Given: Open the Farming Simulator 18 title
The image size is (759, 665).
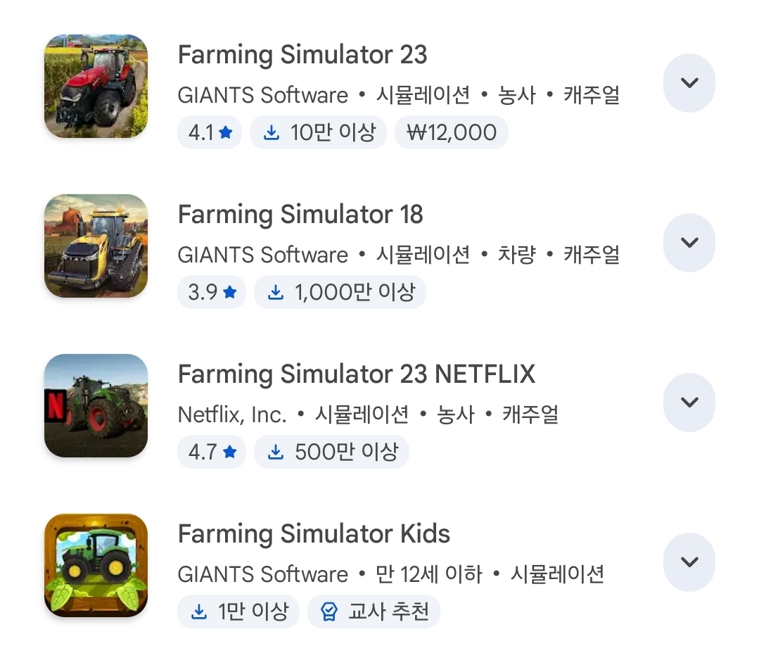Looking at the screenshot, I should [x=300, y=215].
